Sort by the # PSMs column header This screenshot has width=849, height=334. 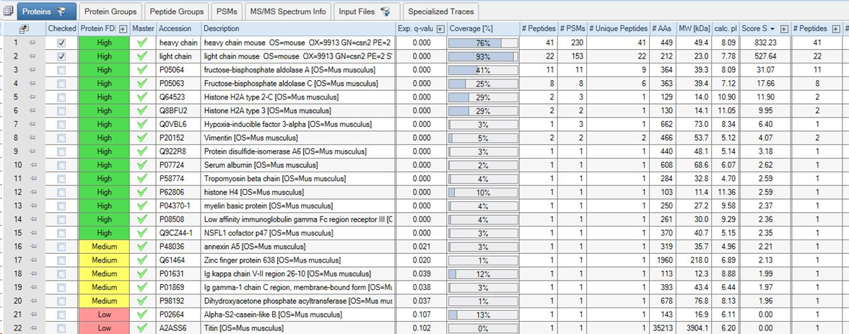(571, 28)
